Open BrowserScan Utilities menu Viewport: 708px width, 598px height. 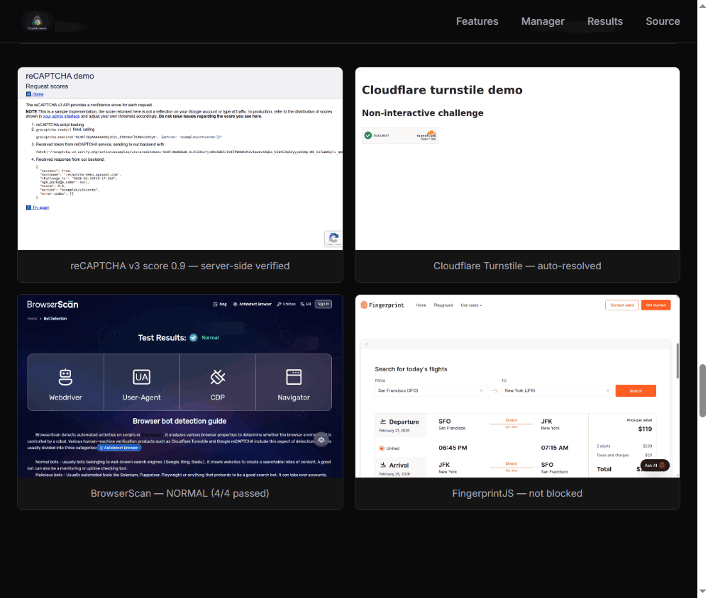[287, 304]
